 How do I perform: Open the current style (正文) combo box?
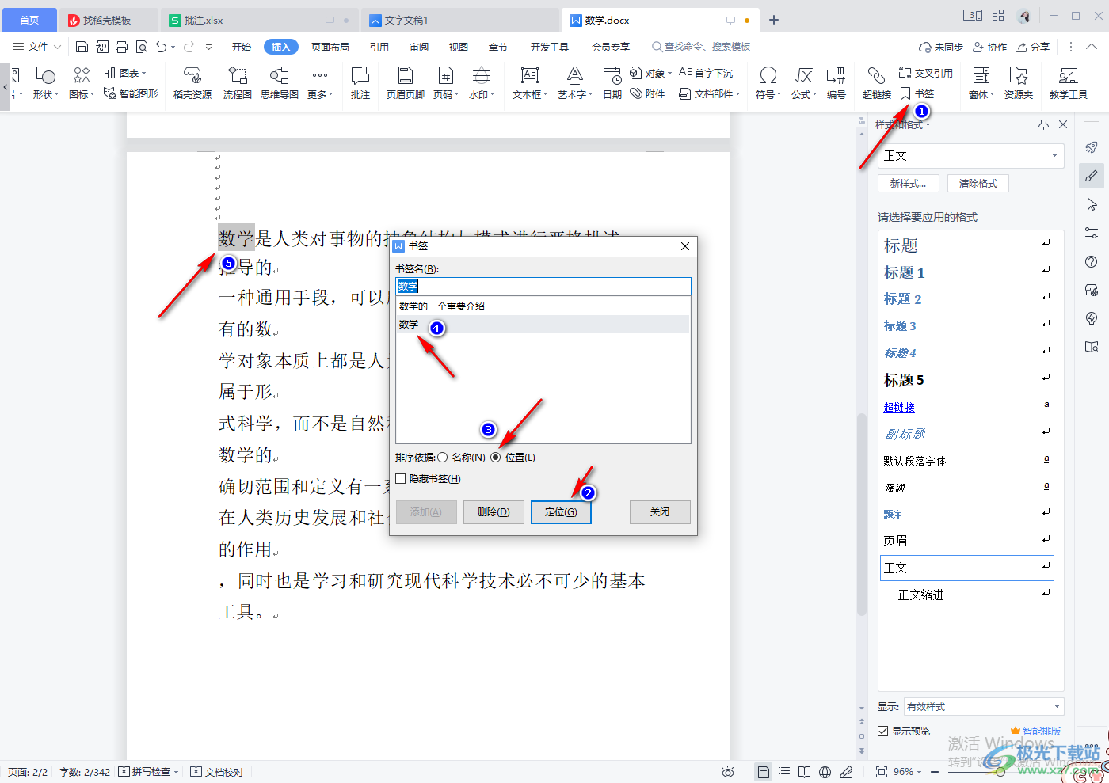(x=970, y=156)
